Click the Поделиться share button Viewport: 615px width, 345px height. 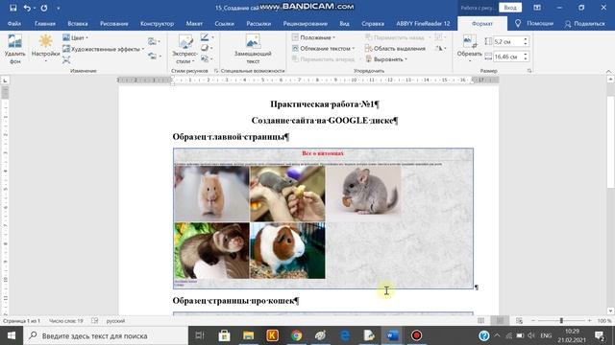coord(585,23)
